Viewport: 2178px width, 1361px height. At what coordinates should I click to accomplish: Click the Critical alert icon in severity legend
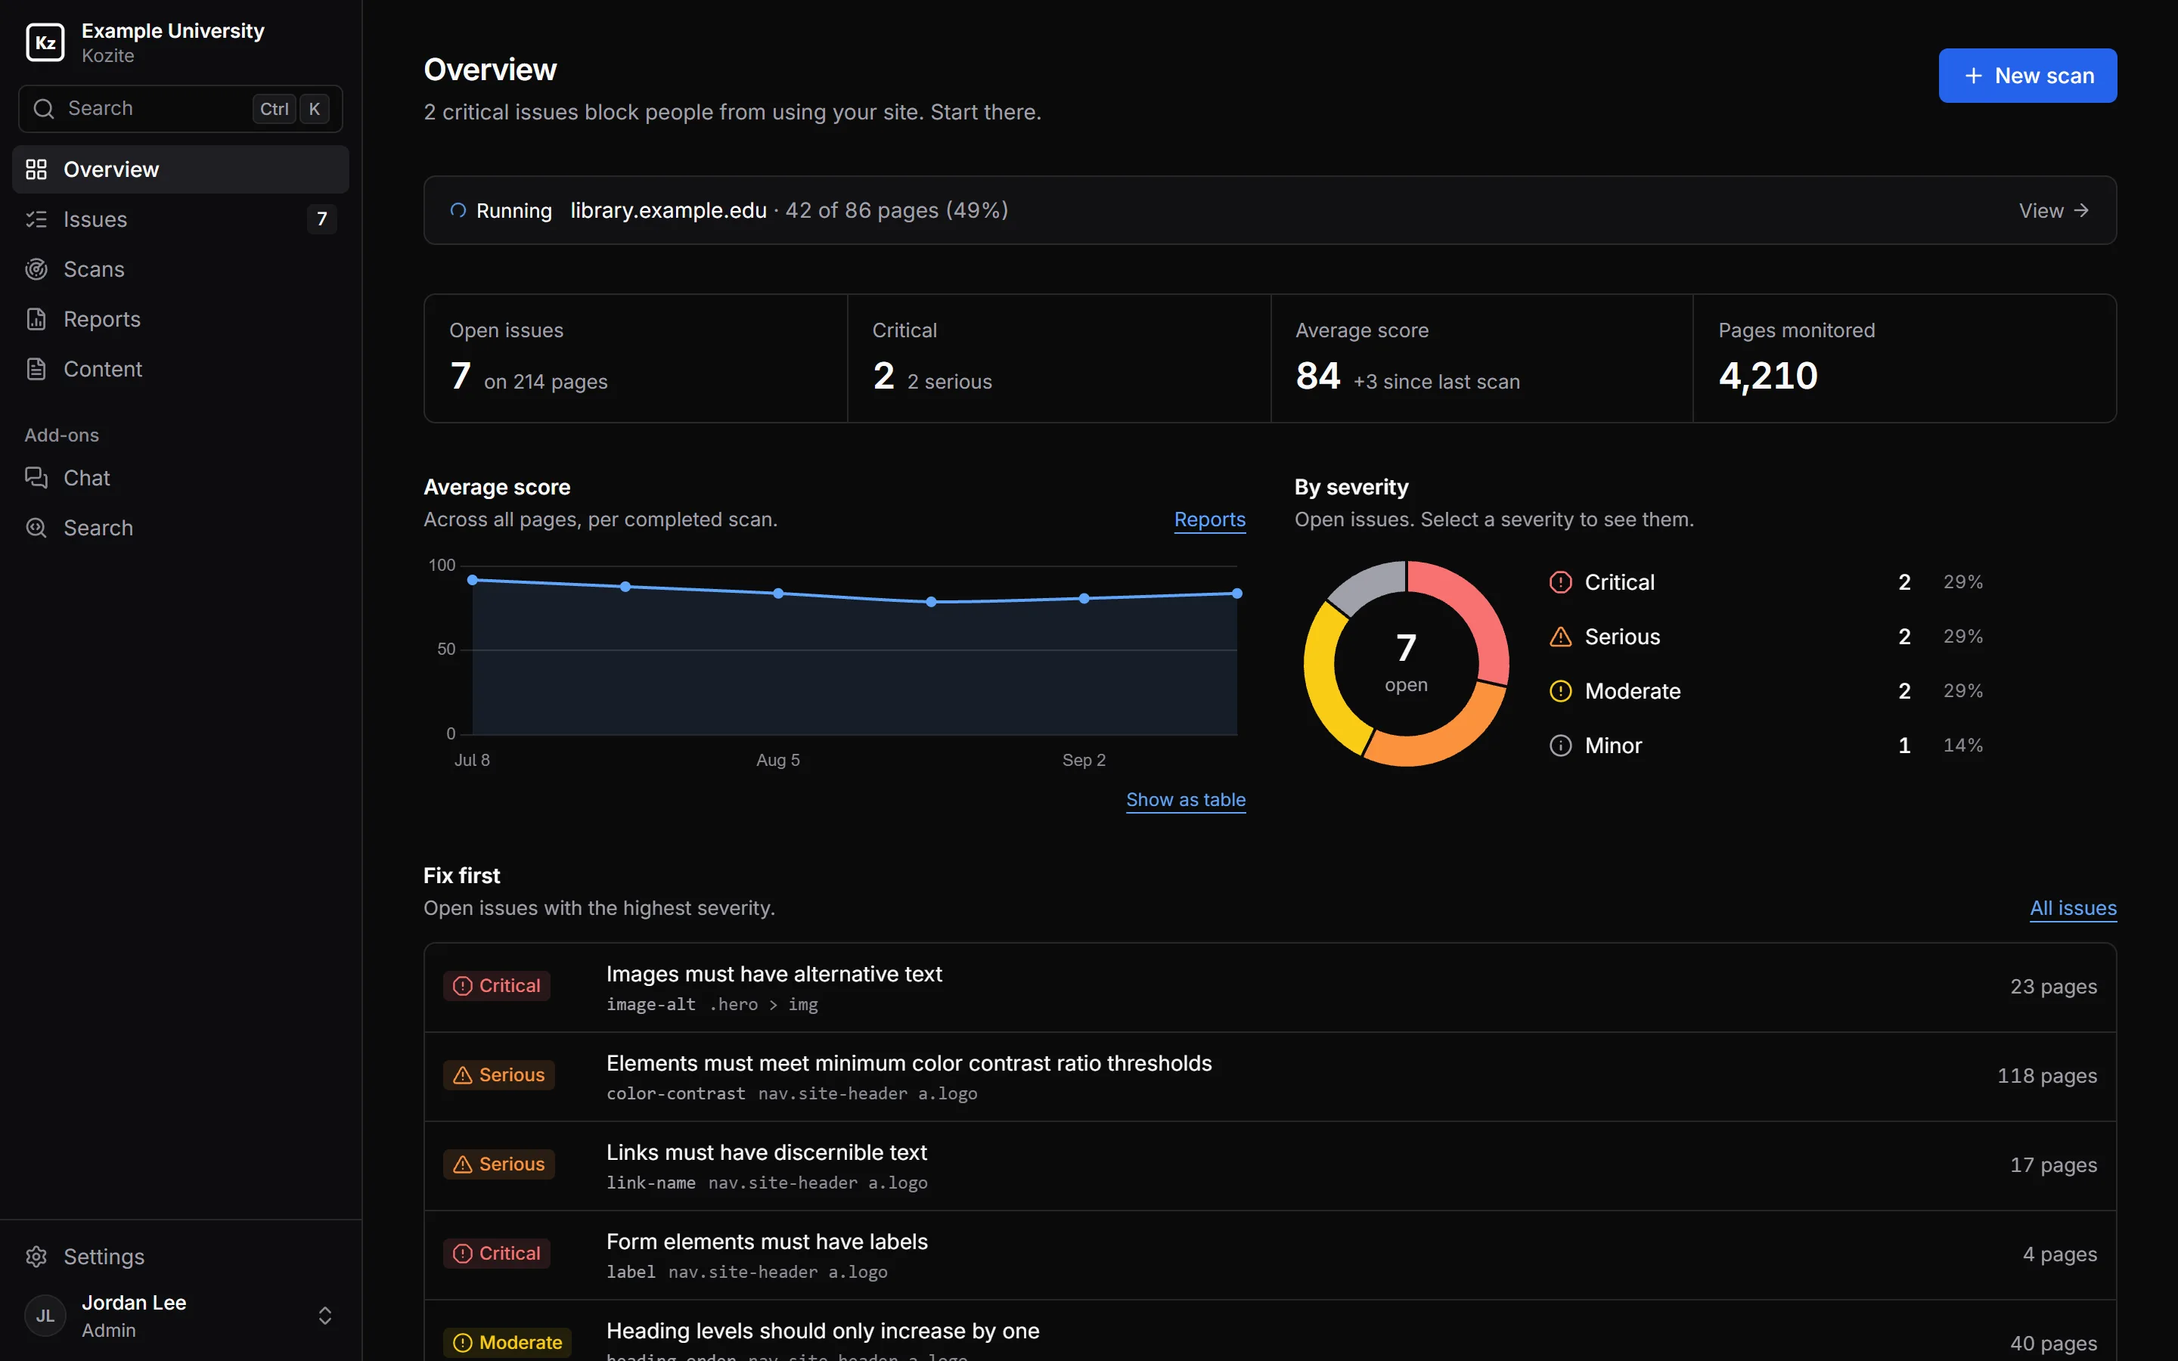1561,582
